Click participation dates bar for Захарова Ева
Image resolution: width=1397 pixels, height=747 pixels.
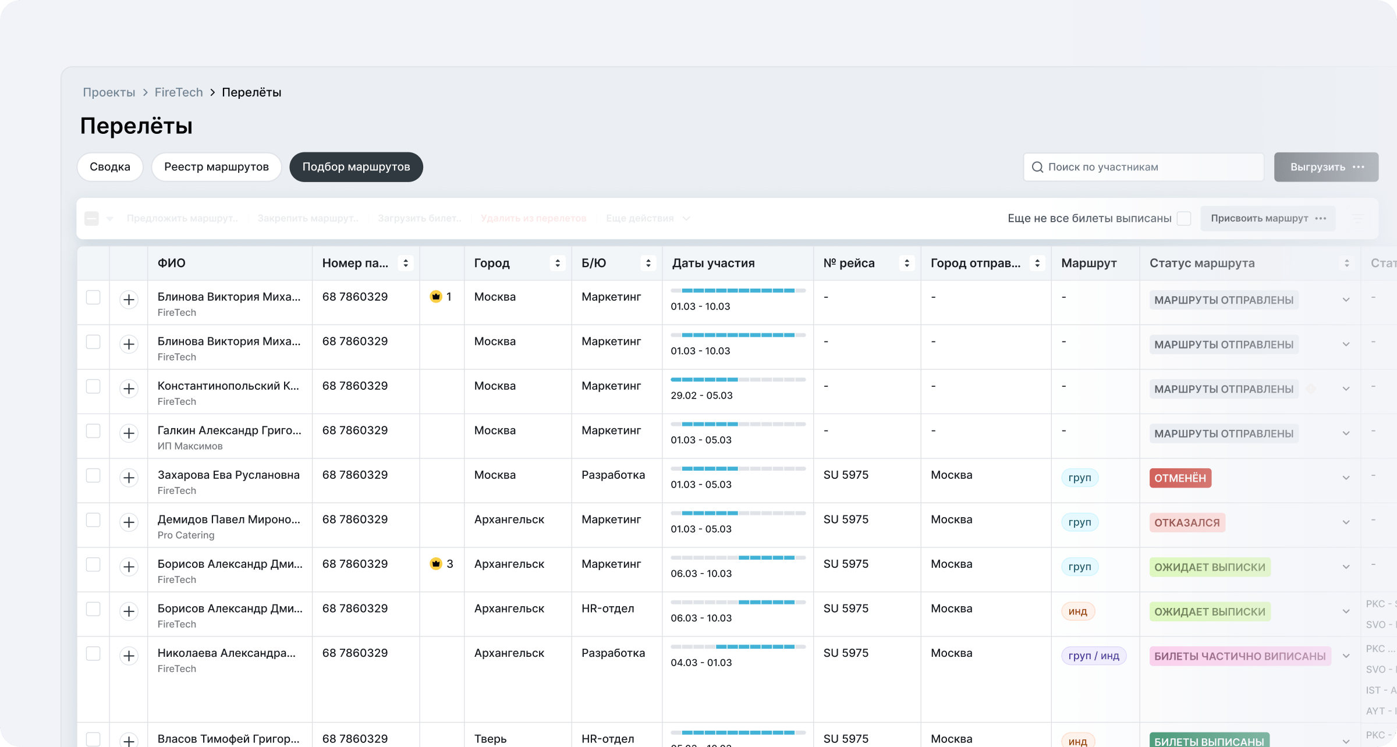tap(737, 469)
